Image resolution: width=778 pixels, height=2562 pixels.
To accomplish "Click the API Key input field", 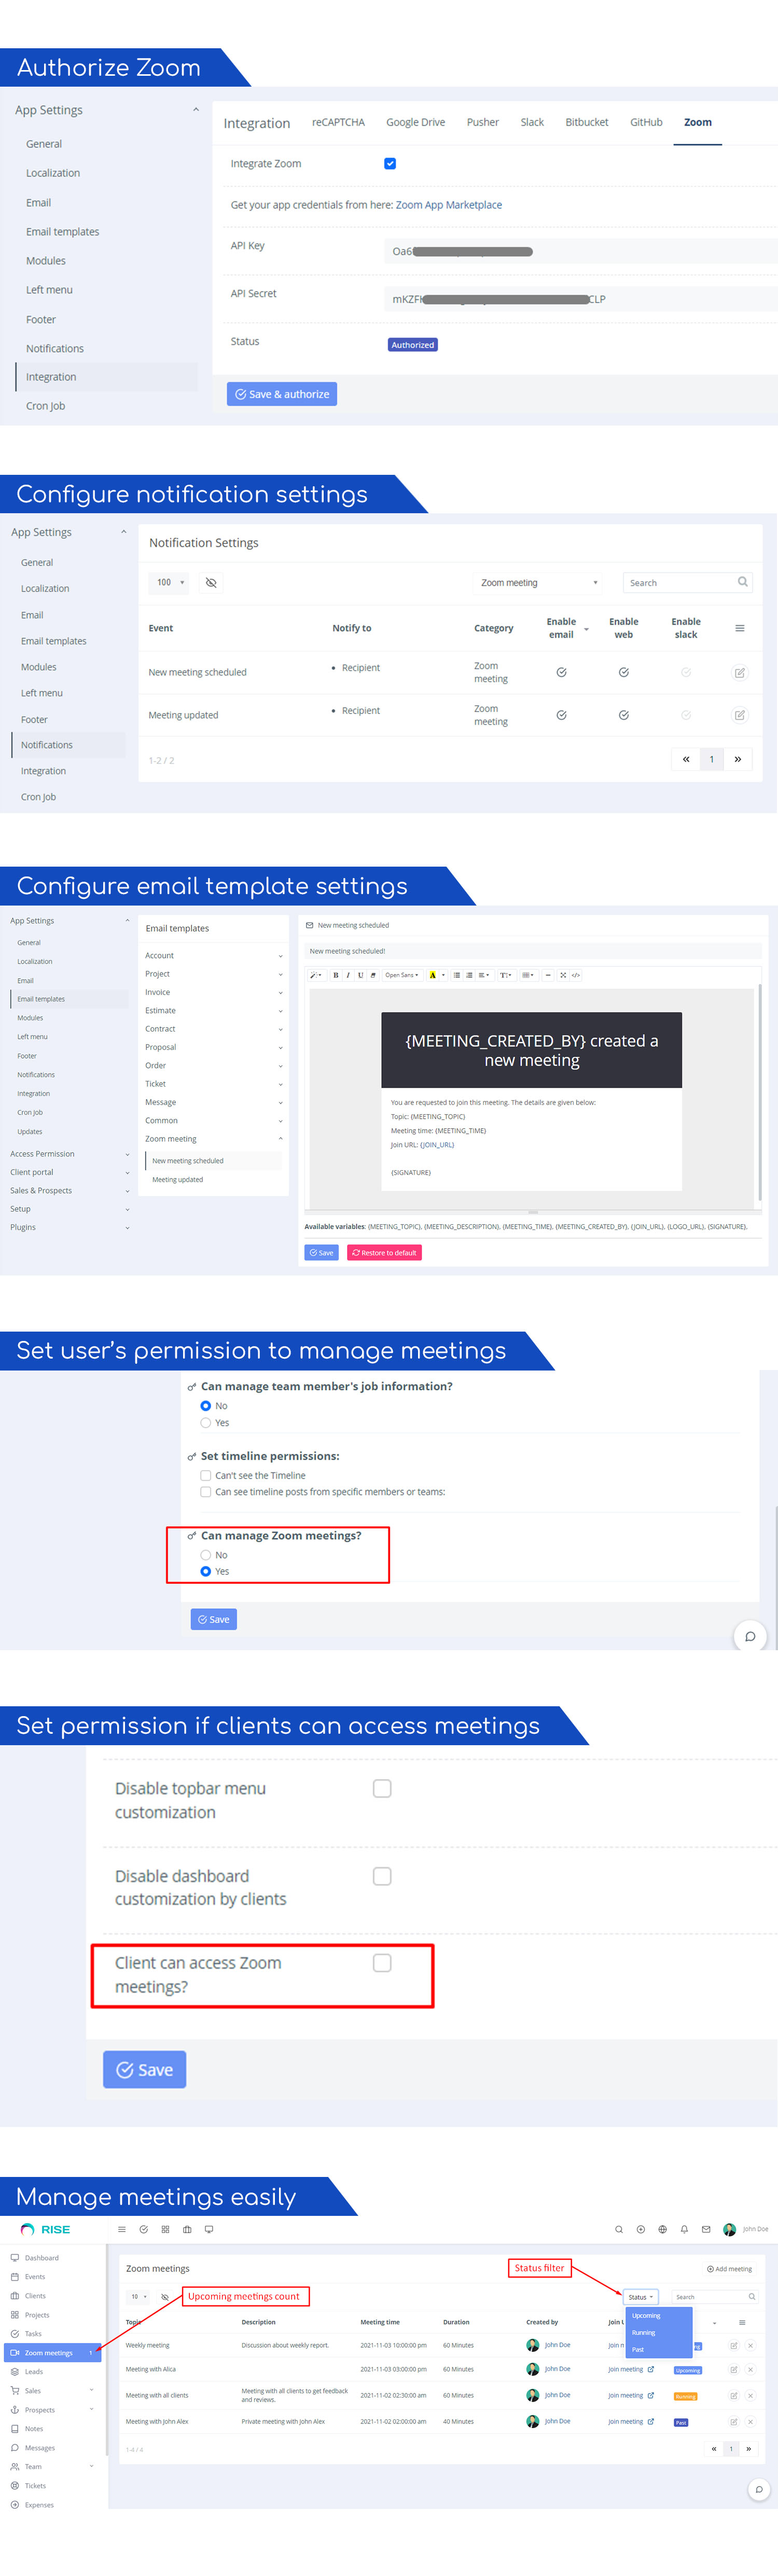I will coord(580,252).
